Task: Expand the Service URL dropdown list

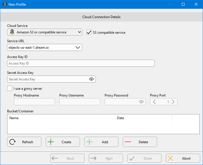Action: click(78, 48)
